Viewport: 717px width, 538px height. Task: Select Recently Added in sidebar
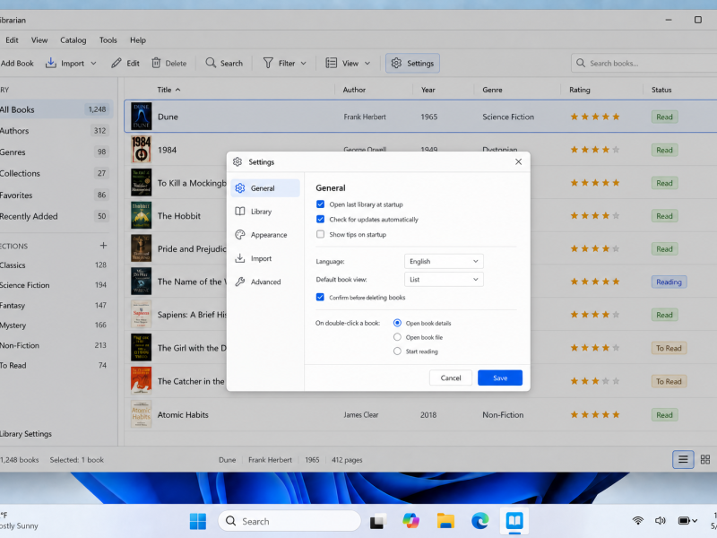click(55, 216)
